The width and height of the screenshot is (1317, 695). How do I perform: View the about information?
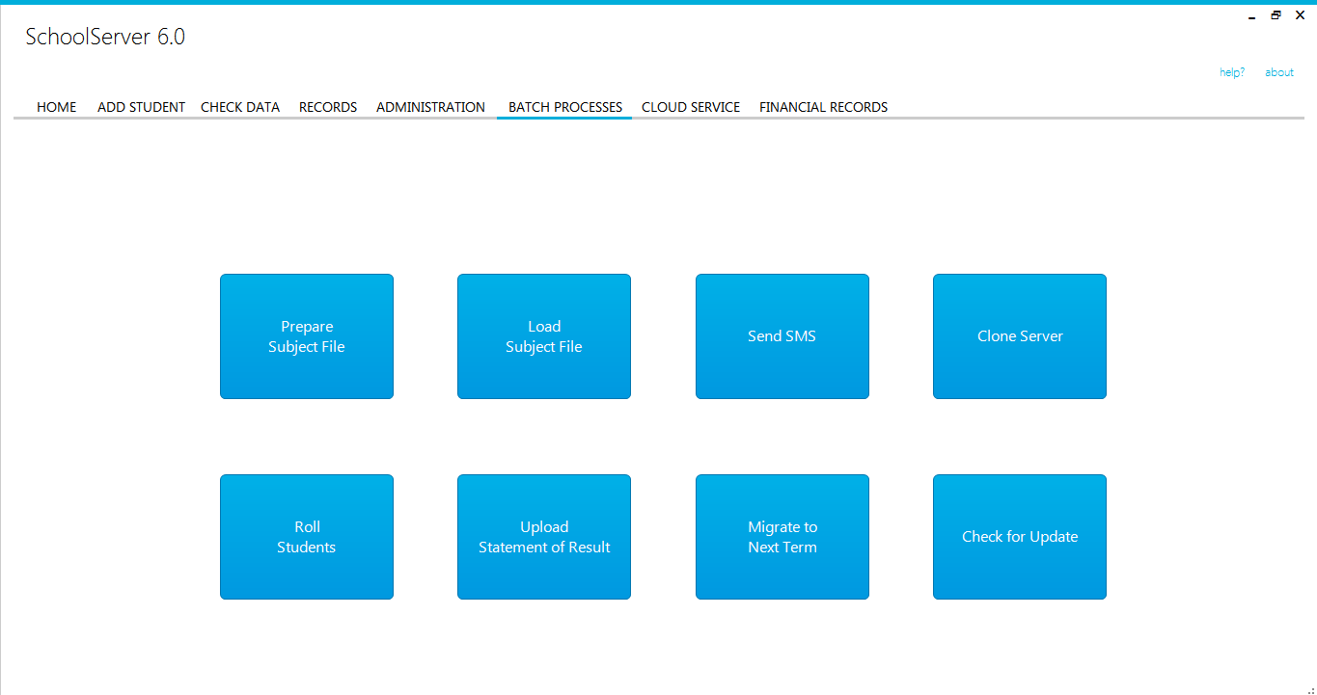(1278, 72)
